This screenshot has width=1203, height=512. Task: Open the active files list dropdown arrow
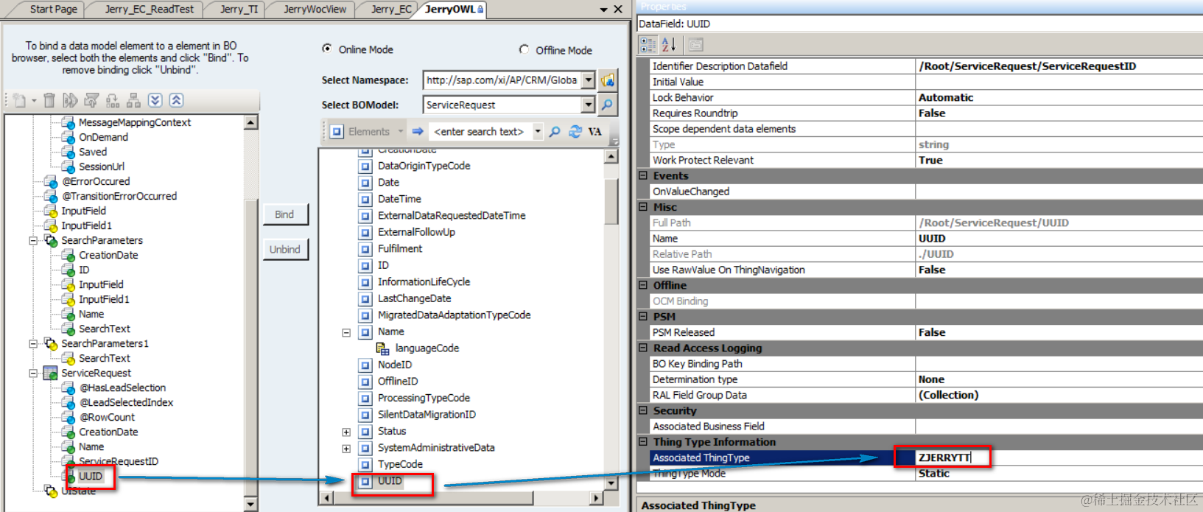click(x=603, y=10)
